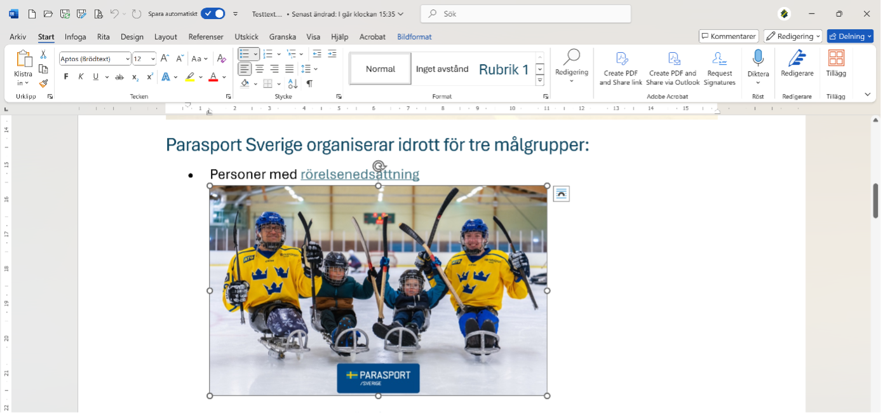Toggle the numbered list button
This screenshot has width=883, height=415.
267,54
